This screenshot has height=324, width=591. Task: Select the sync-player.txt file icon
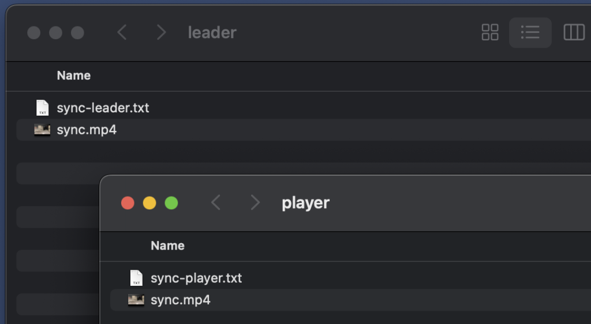(136, 278)
